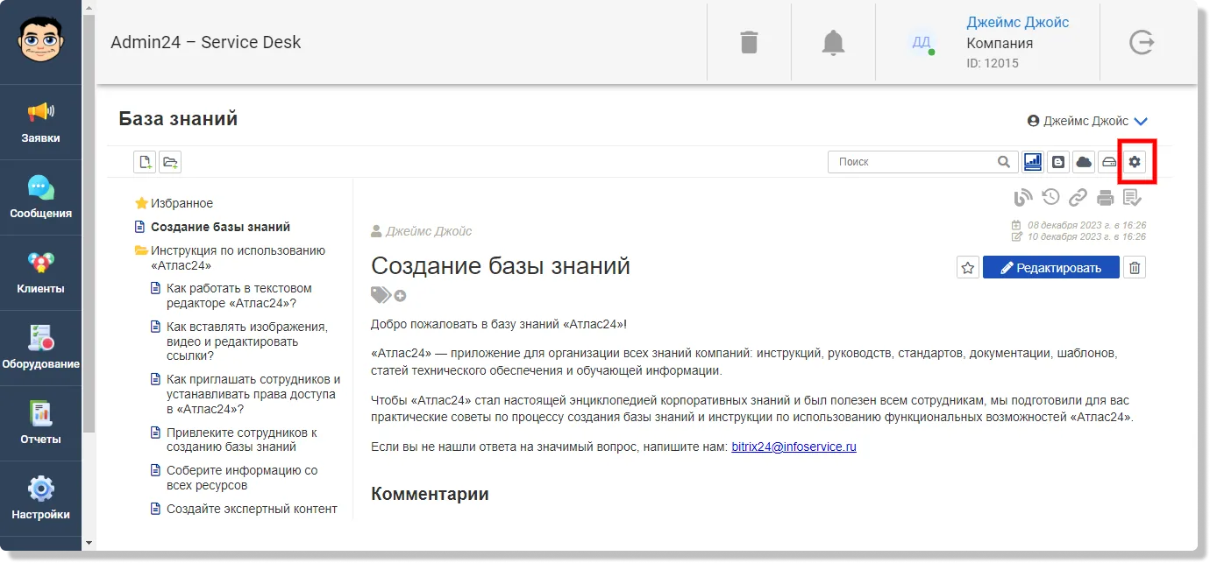Open the Заявки section in sidebar
Image resolution: width=1210 pixels, height=563 pixels.
click(x=40, y=122)
